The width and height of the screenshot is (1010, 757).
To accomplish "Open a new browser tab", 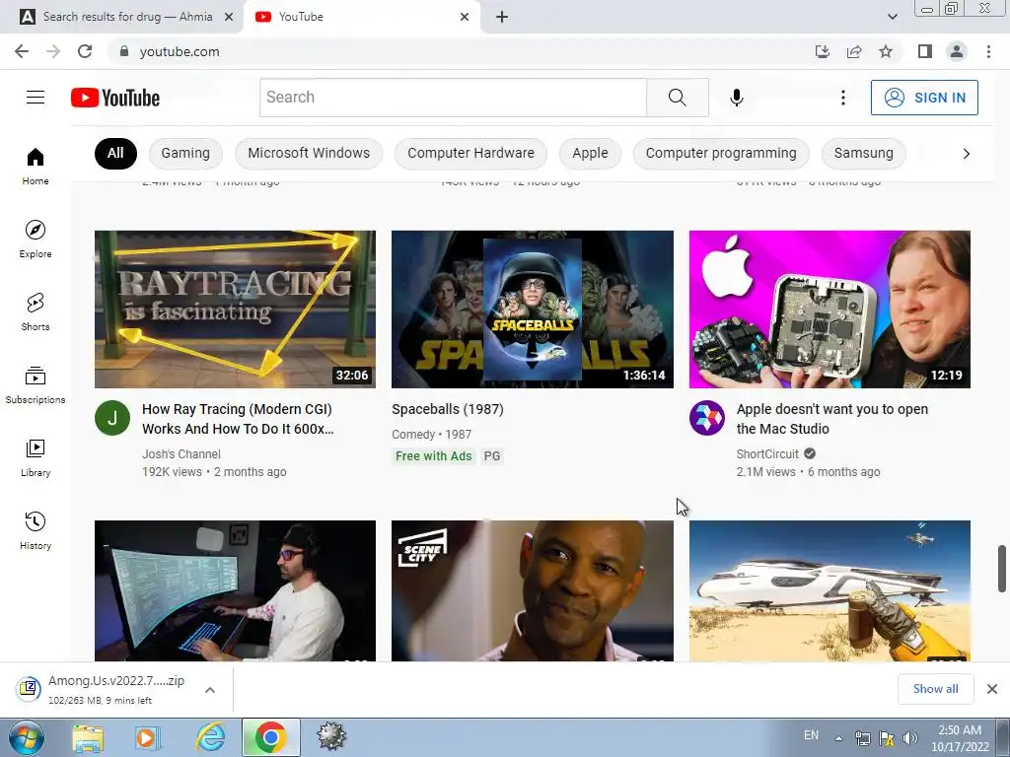I will [502, 17].
